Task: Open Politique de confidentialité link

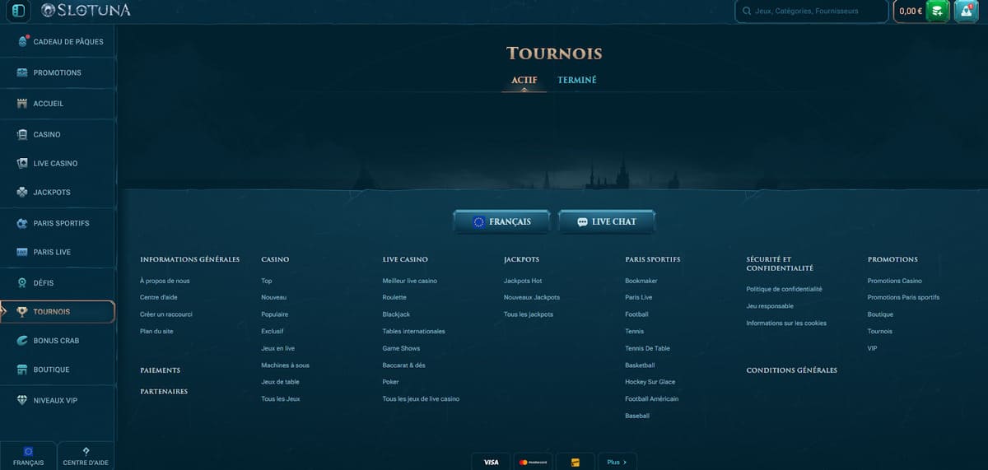Action: 784,289
